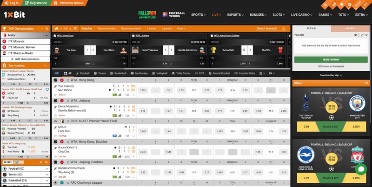The width and height of the screenshot is (372, 187).
Task: Switch to the MY BETS tab
Action: point(350,28)
